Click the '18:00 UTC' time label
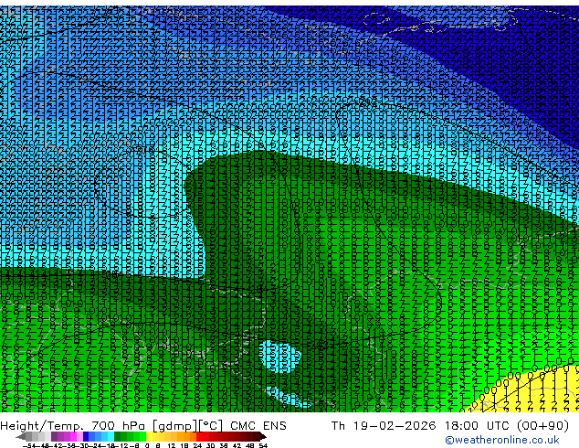Viewport: 579px width, 448px height. (478, 426)
